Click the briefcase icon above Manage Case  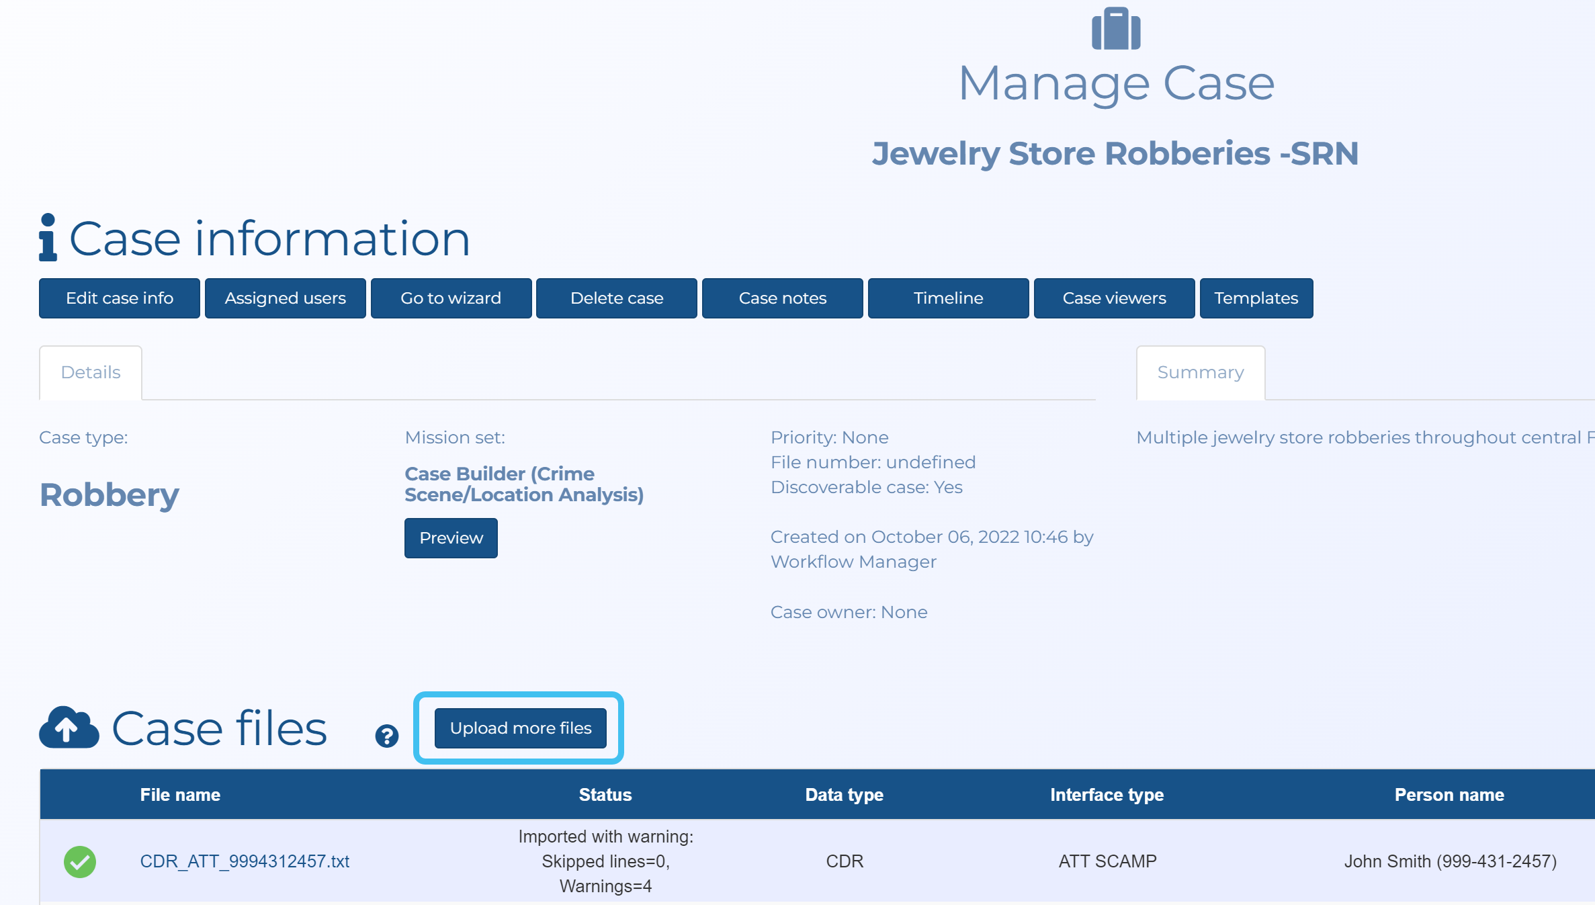click(1116, 29)
